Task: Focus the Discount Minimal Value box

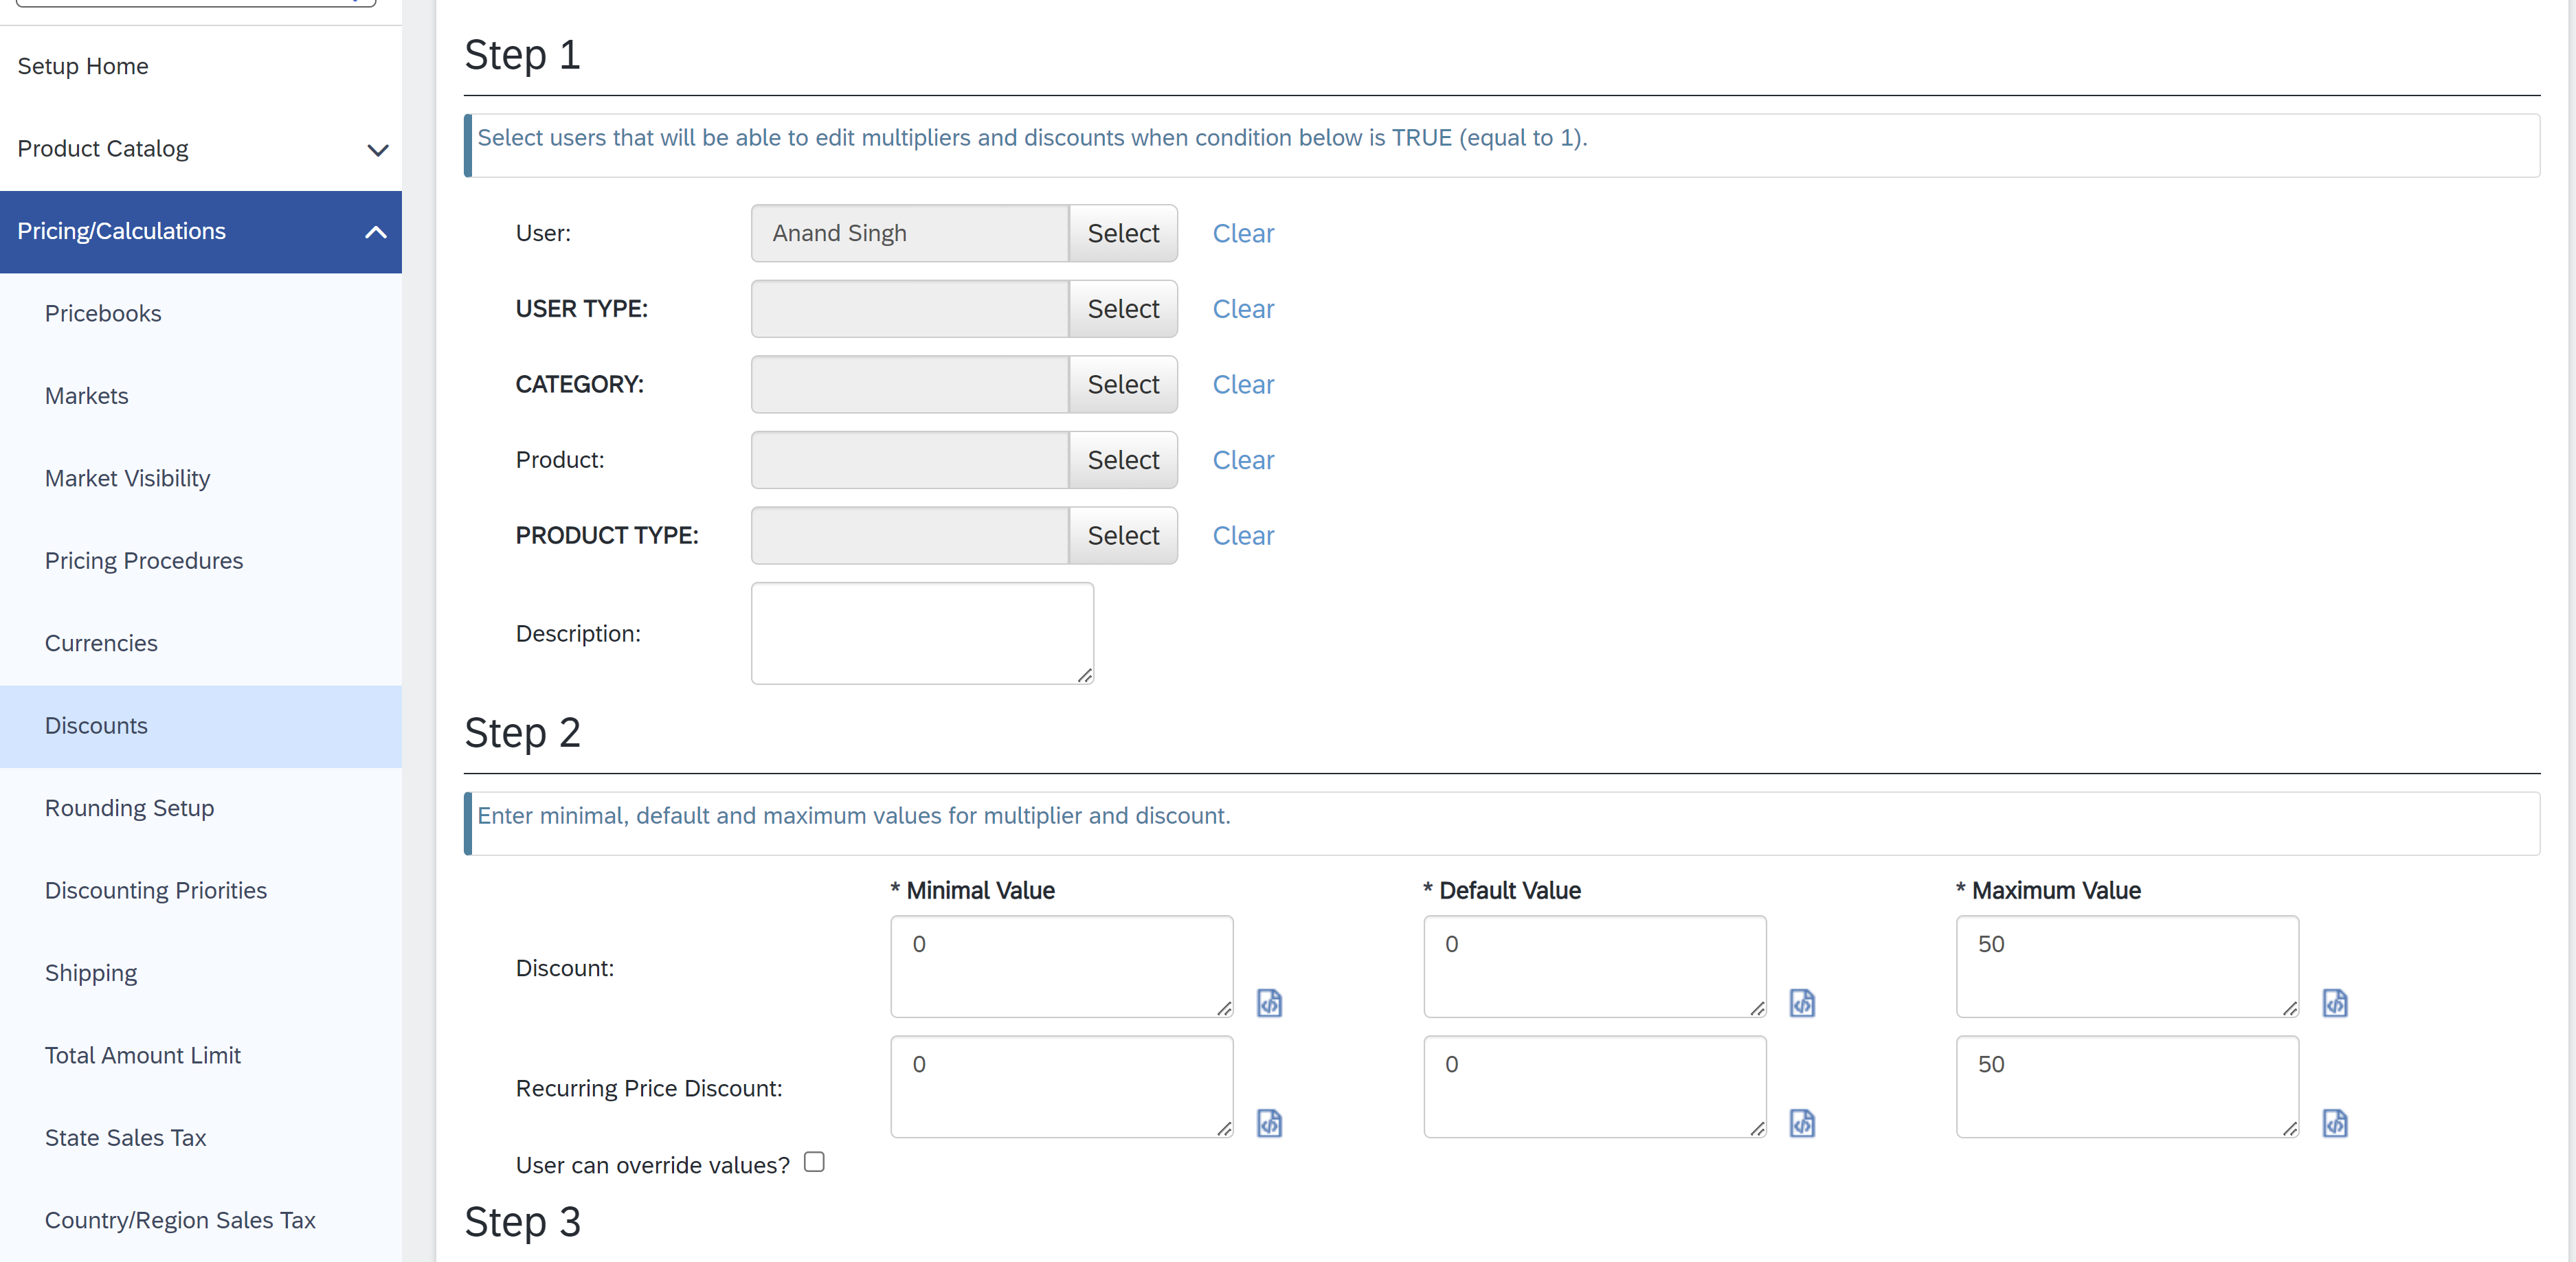Action: 1062,967
